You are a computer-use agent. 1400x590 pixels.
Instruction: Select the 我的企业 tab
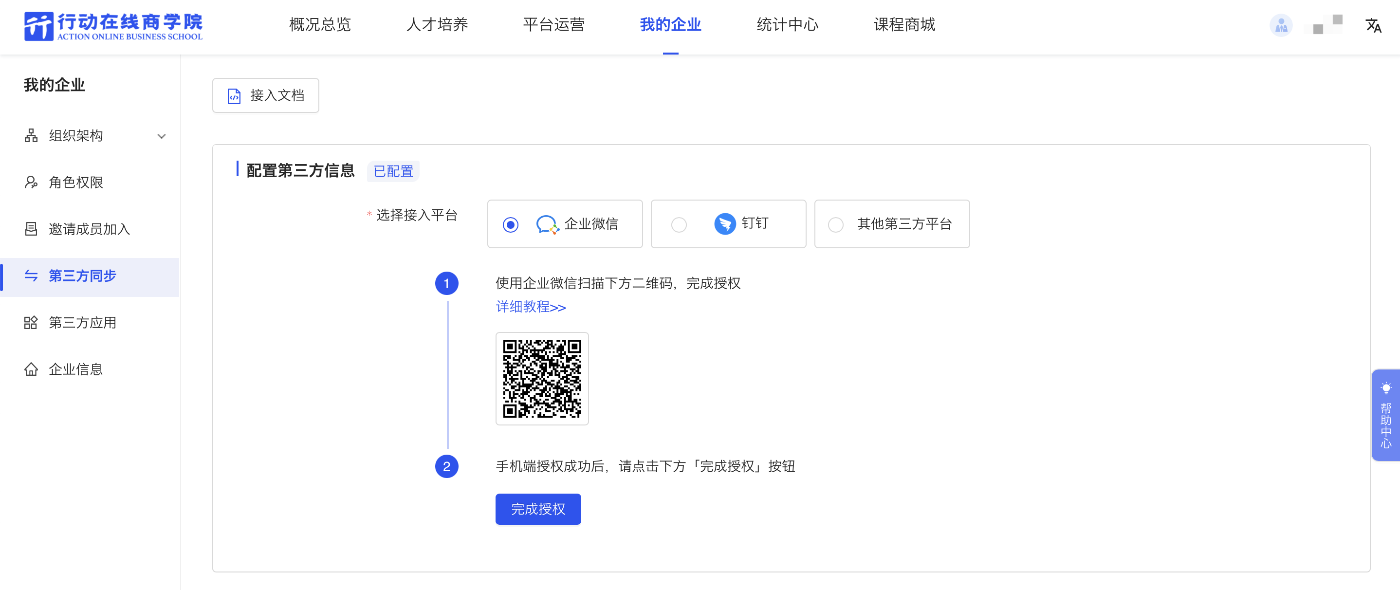670,24
